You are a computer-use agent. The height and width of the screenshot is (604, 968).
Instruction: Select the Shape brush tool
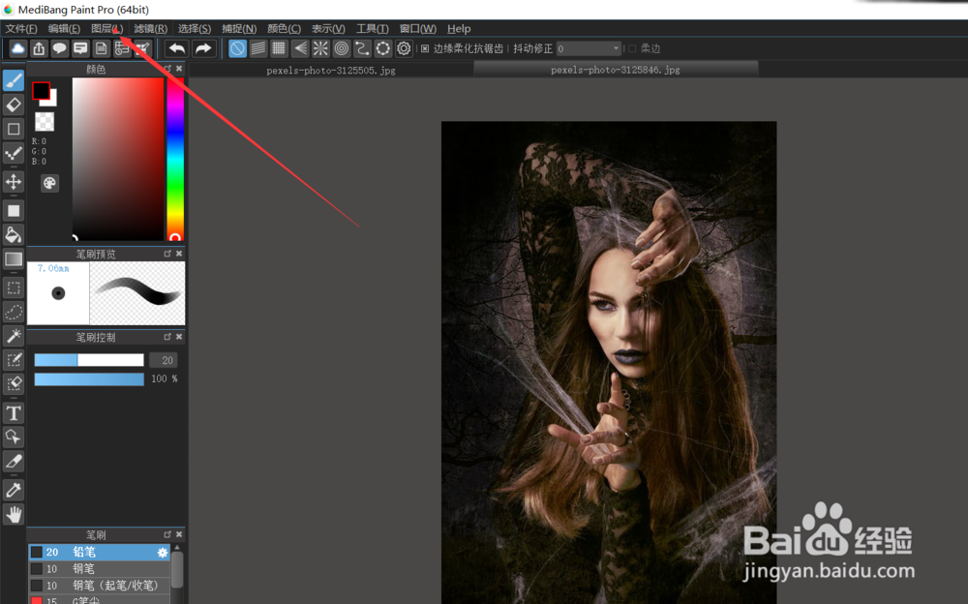14,129
